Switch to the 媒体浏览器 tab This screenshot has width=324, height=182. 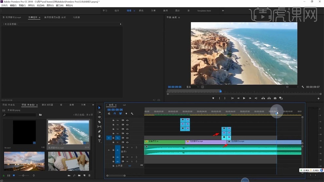pyautogui.click(x=47, y=105)
